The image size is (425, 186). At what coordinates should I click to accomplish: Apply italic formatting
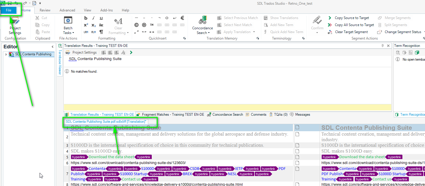[94, 18]
